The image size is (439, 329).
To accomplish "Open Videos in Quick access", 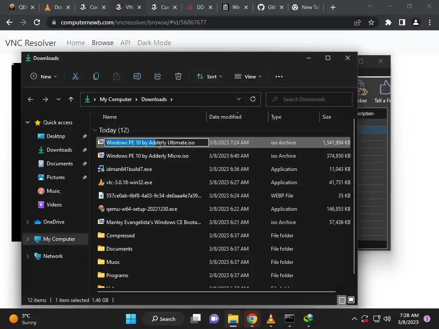I will click(54, 205).
